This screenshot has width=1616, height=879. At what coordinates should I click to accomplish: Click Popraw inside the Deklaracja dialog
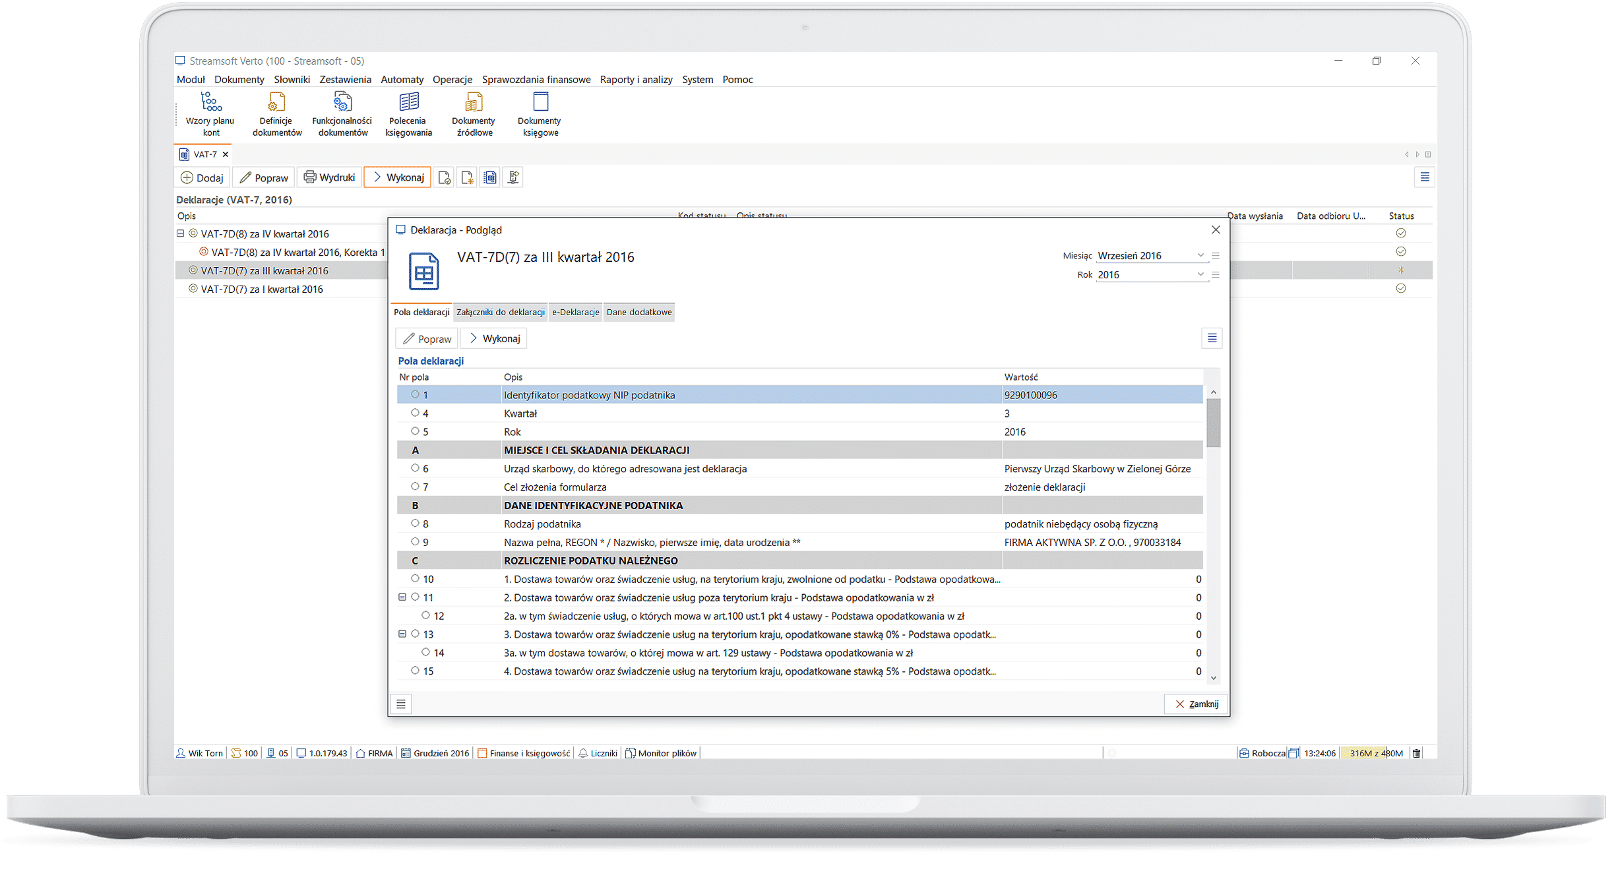coord(427,339)
